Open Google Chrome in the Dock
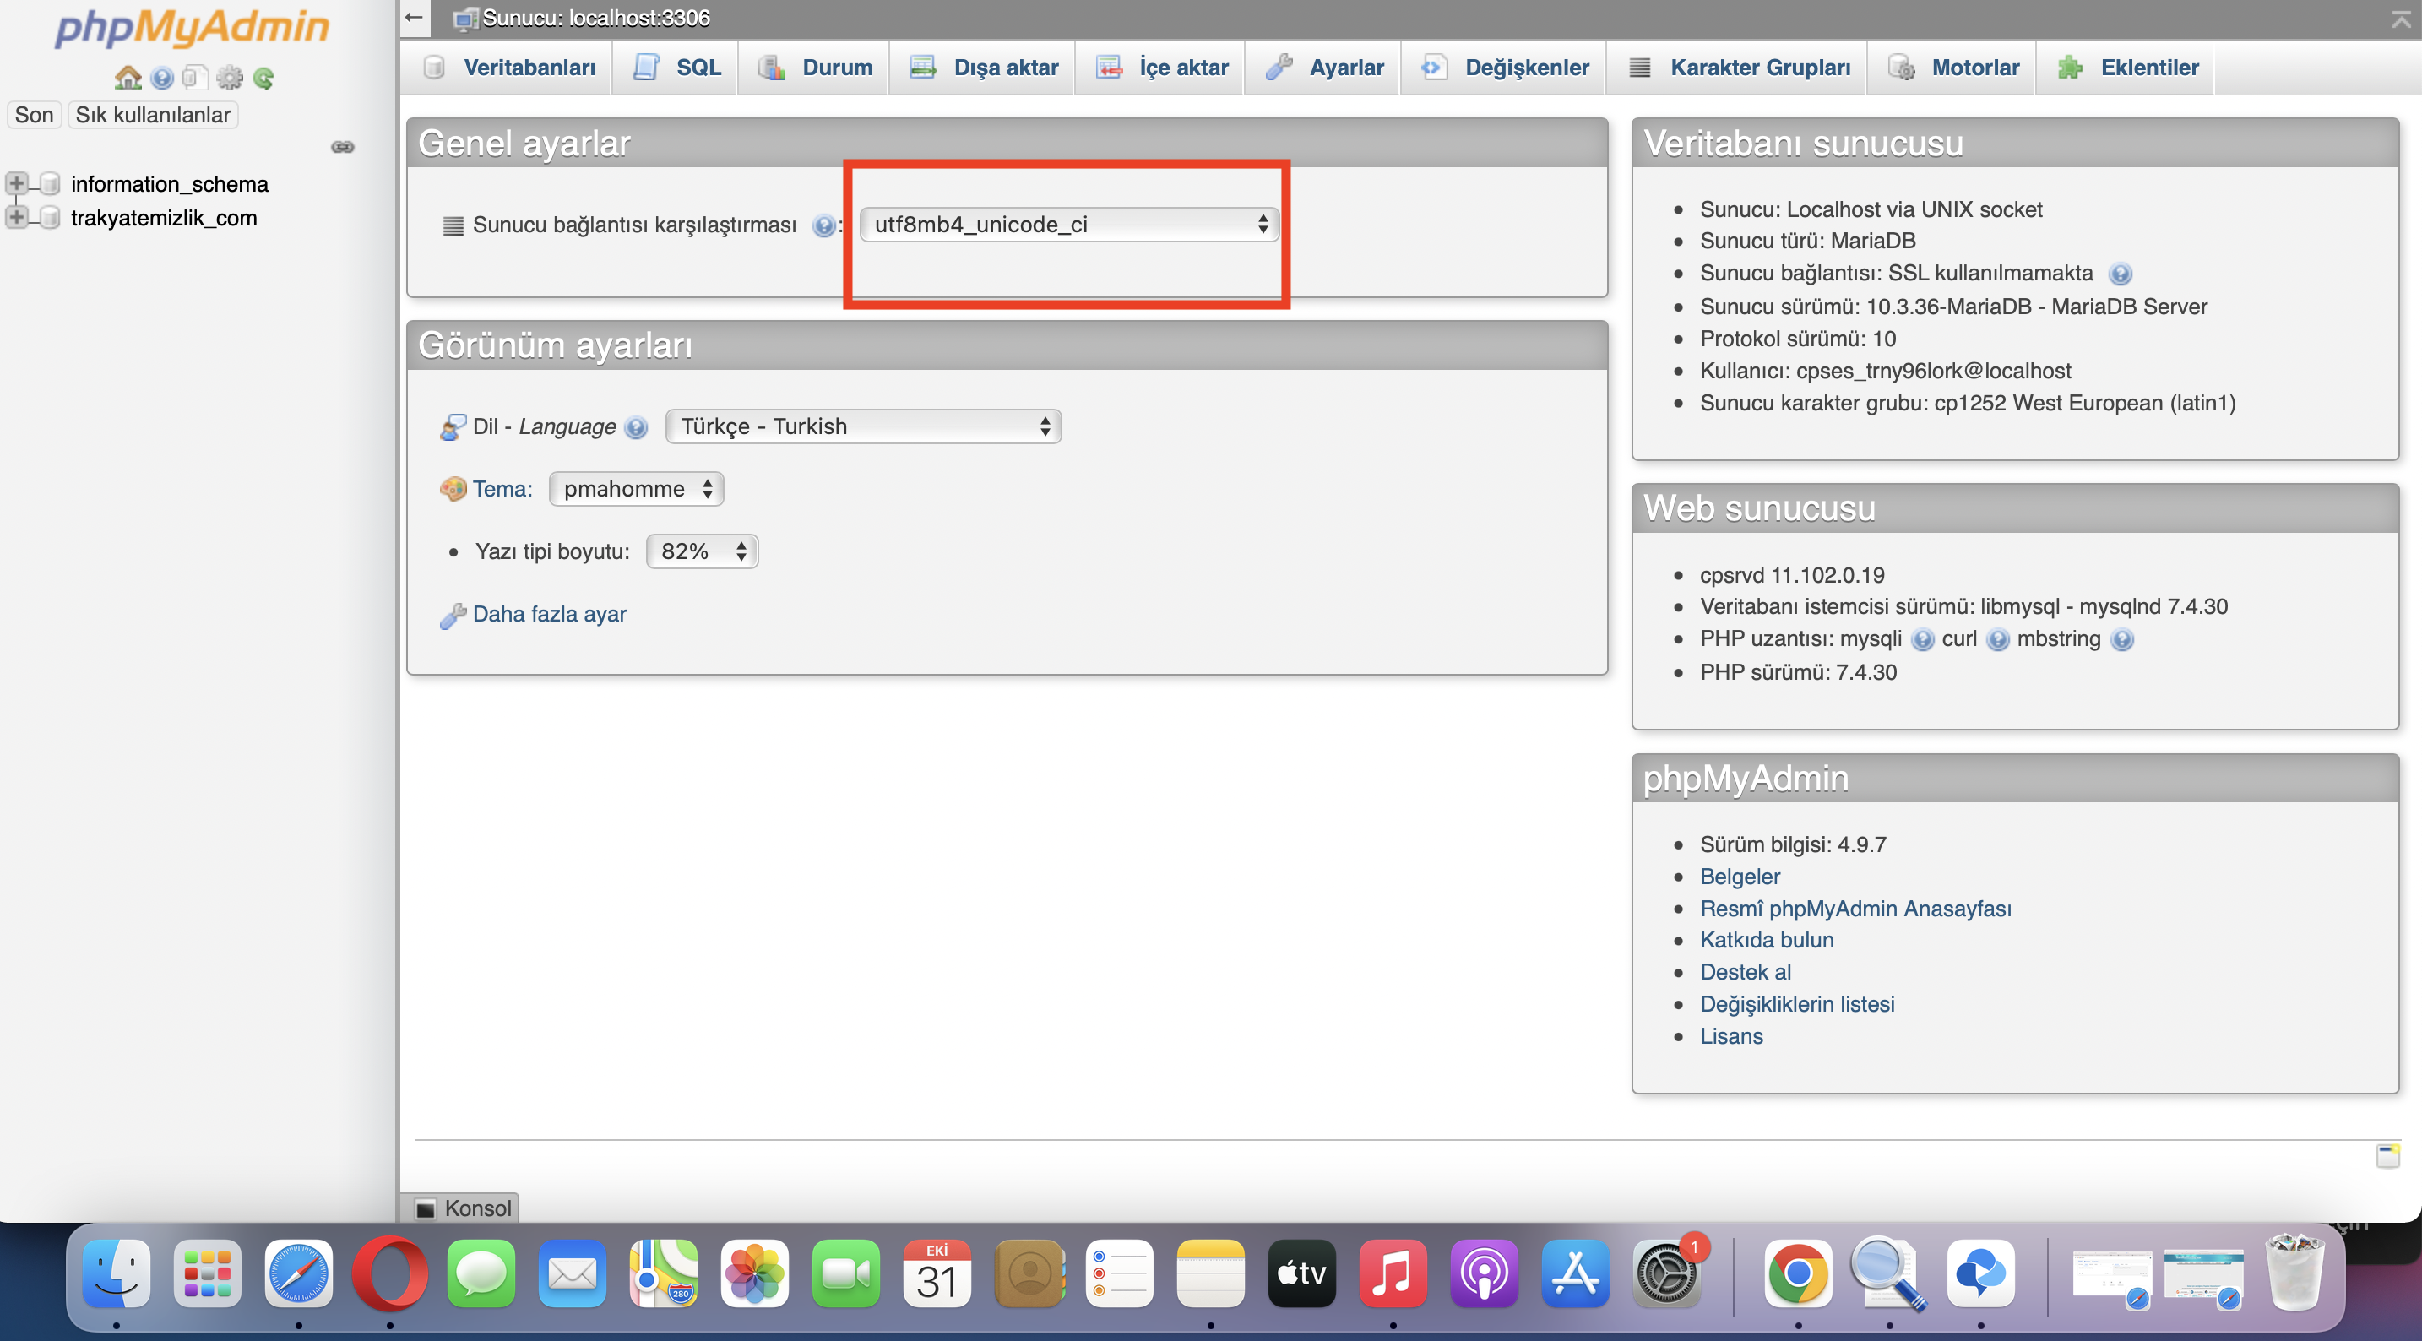2422x1341 pixels. point(1798,1274)
